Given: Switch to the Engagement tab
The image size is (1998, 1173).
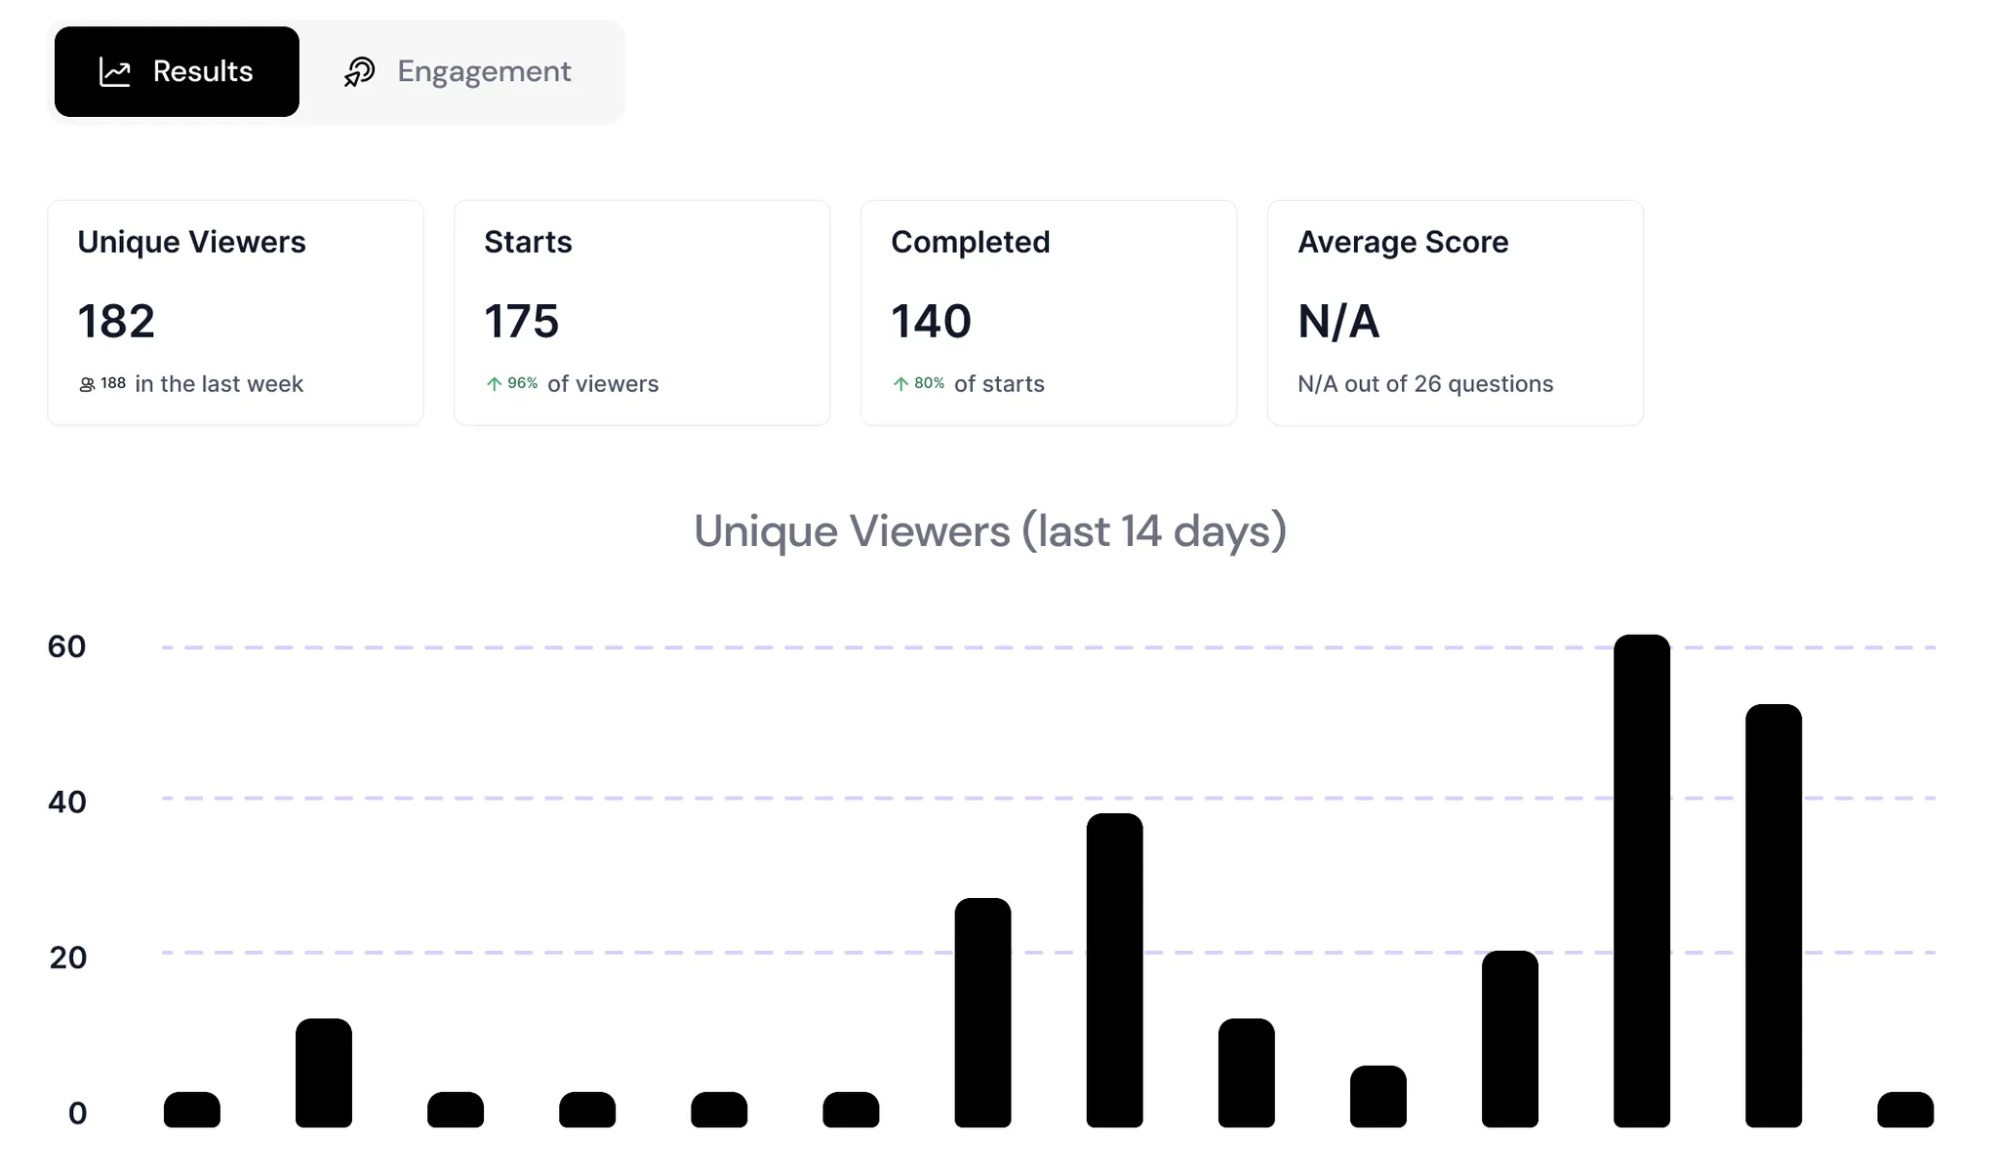Looking at the screenshot, I should (x=457, y=71).
